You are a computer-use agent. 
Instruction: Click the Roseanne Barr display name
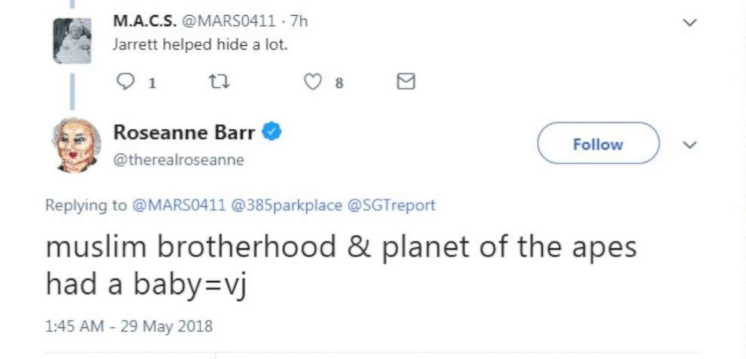[183, 133]
